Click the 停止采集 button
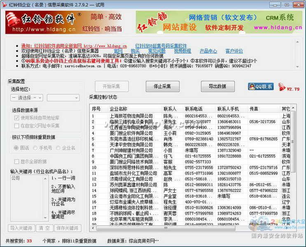This screenshot has width=306, height=247. click(162, 86)
